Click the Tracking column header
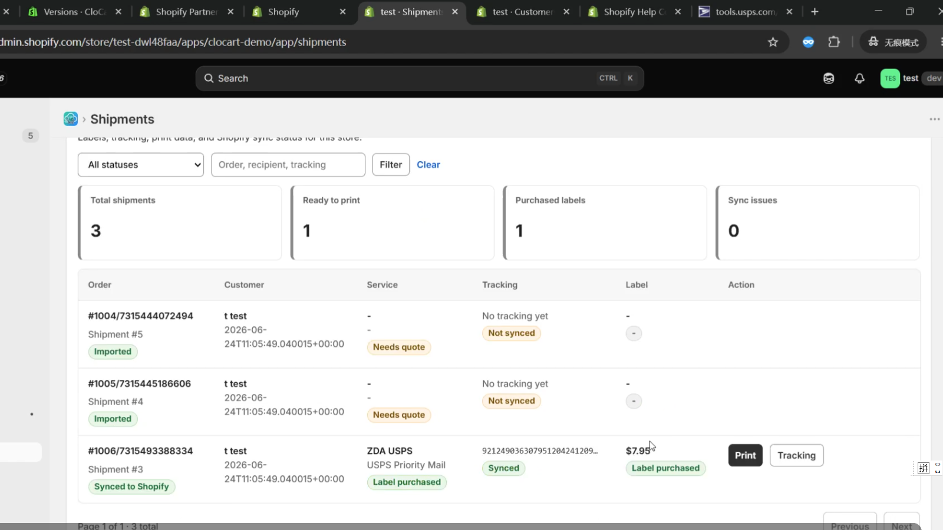The height and width of the screenshot is (530, 943). (x=500, y=285)
